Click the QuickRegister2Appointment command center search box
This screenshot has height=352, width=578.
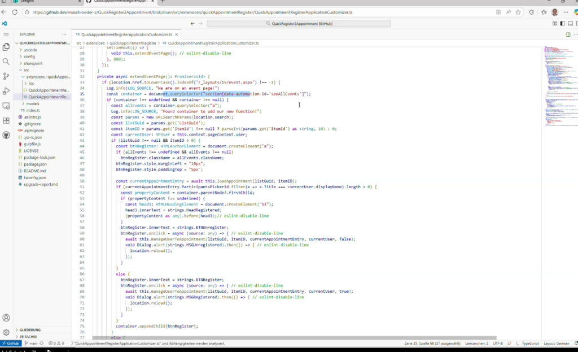299,23
